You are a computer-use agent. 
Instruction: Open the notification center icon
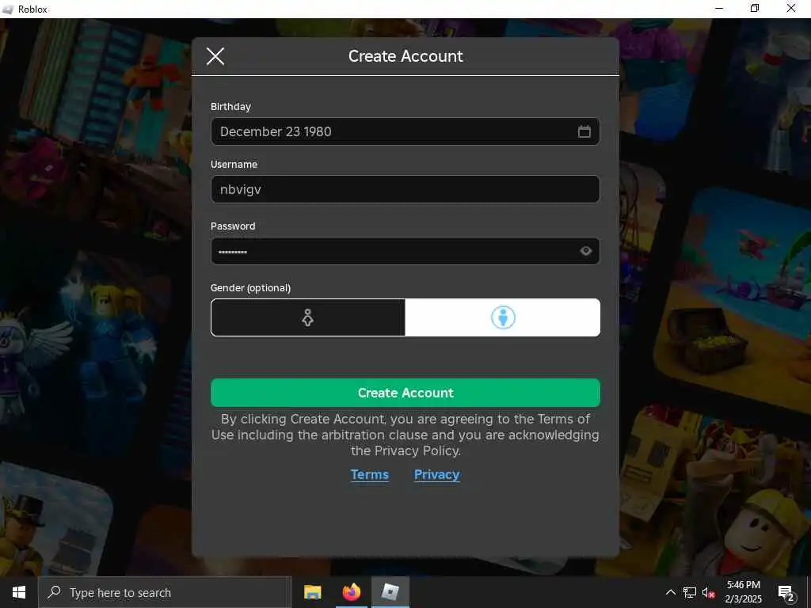[786, 592]
